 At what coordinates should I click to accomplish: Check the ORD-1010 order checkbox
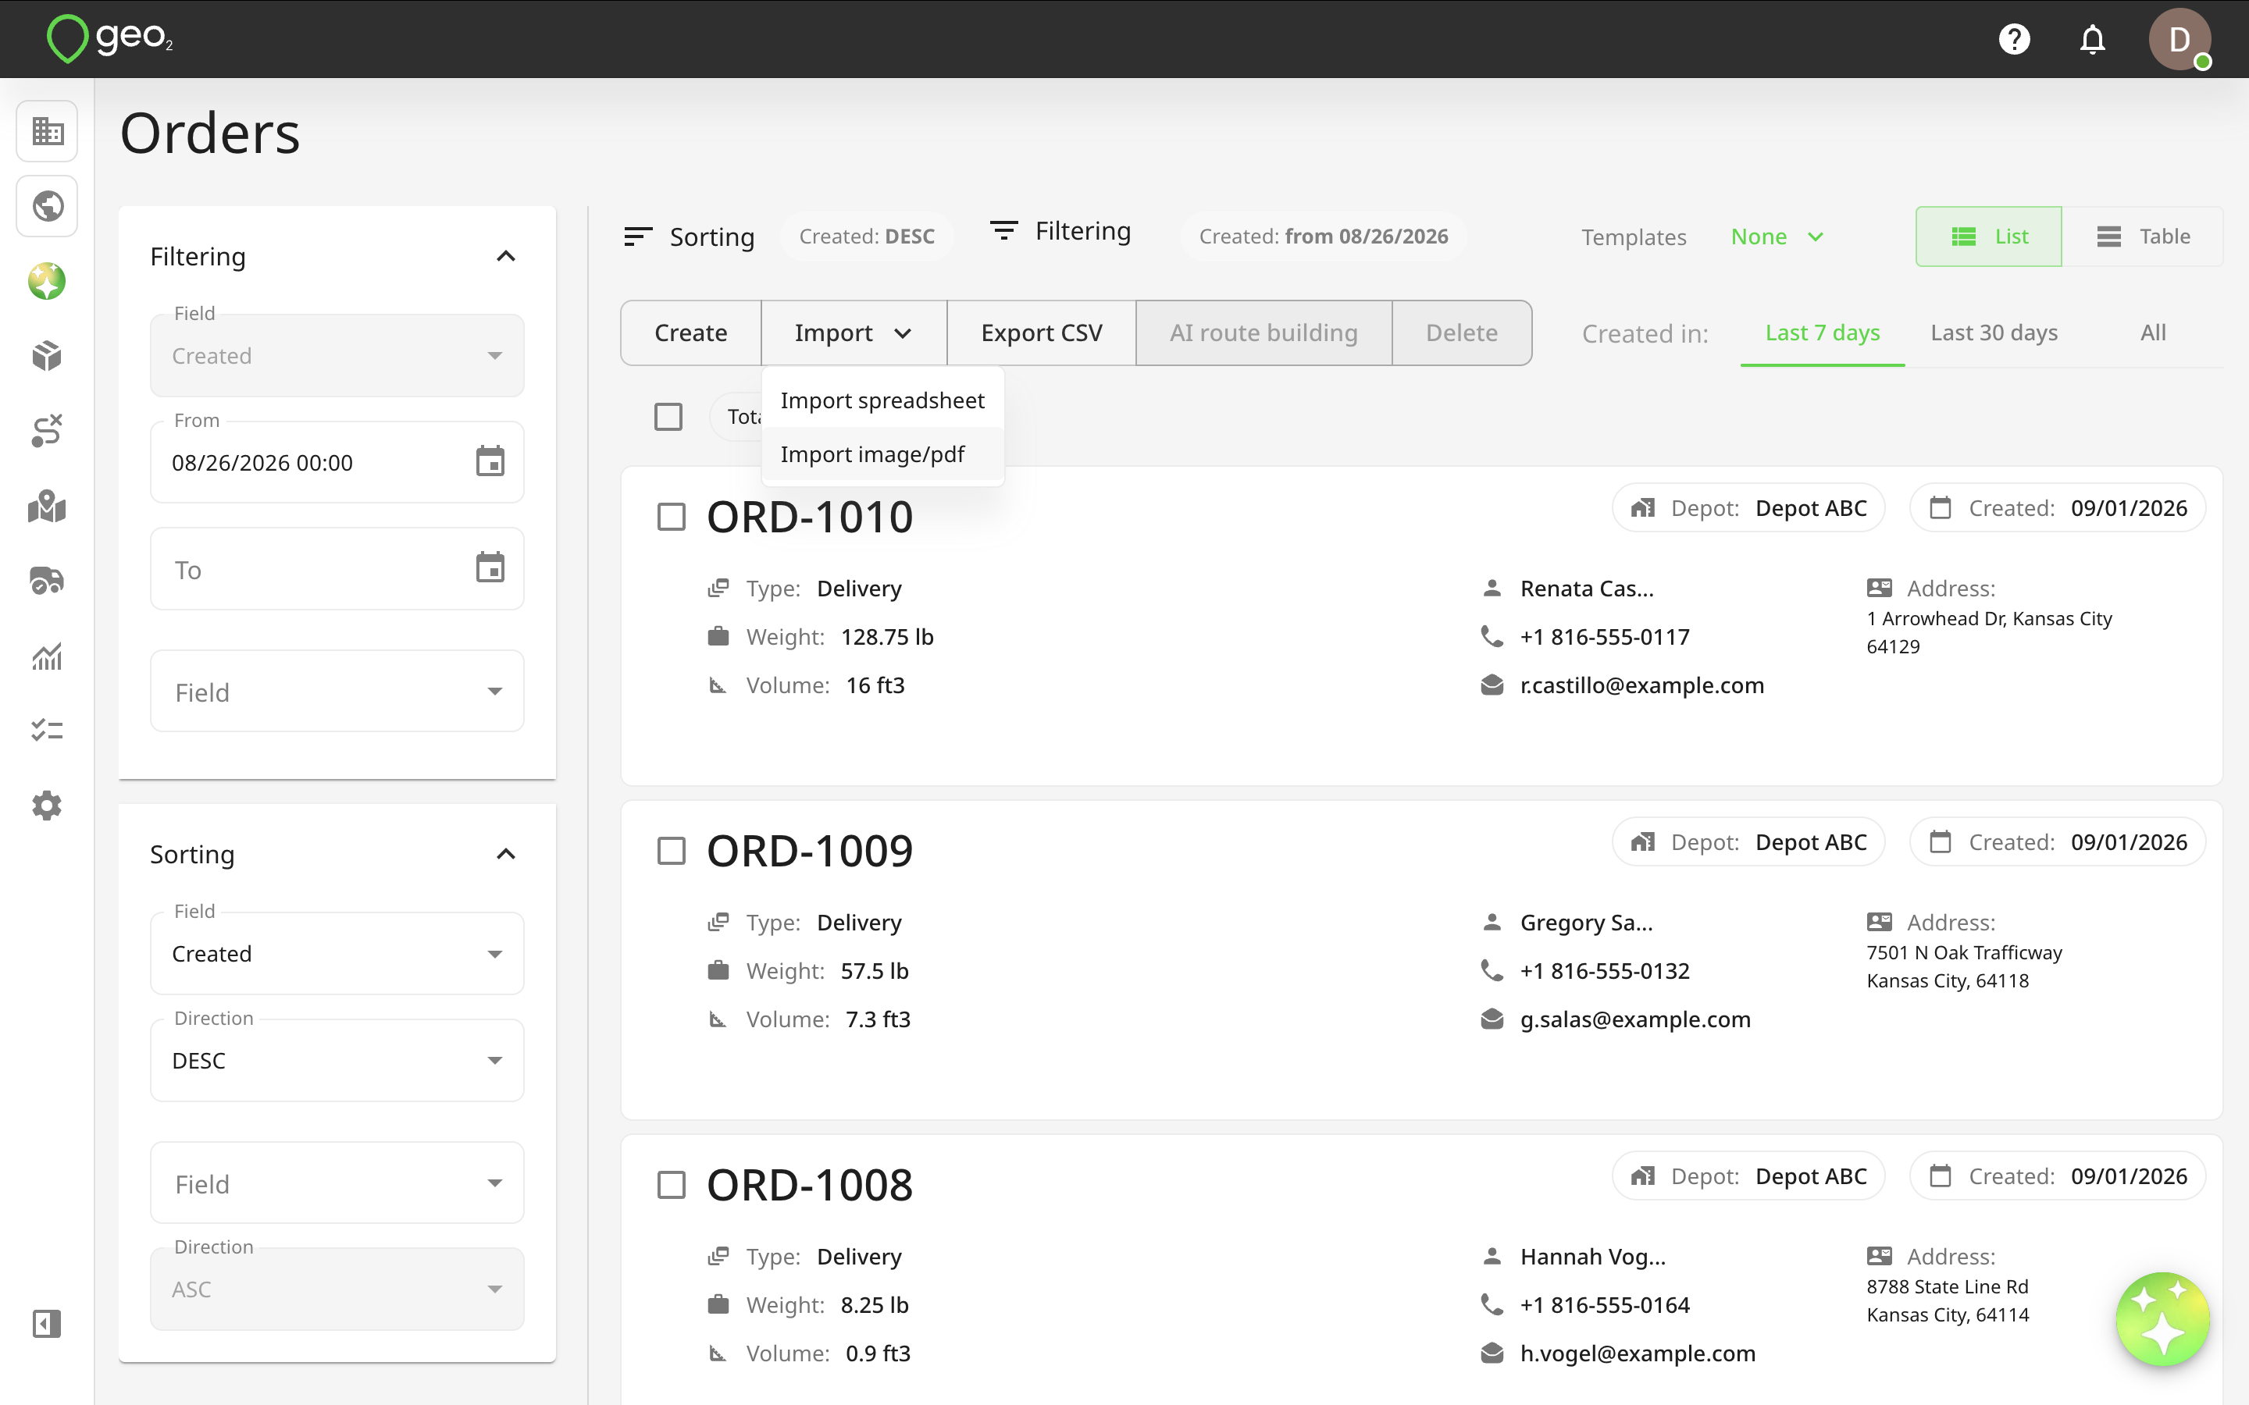(671, 517)
